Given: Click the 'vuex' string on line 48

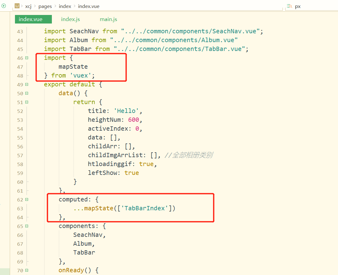Looking at the screenshot, I should tap(81, 75).
